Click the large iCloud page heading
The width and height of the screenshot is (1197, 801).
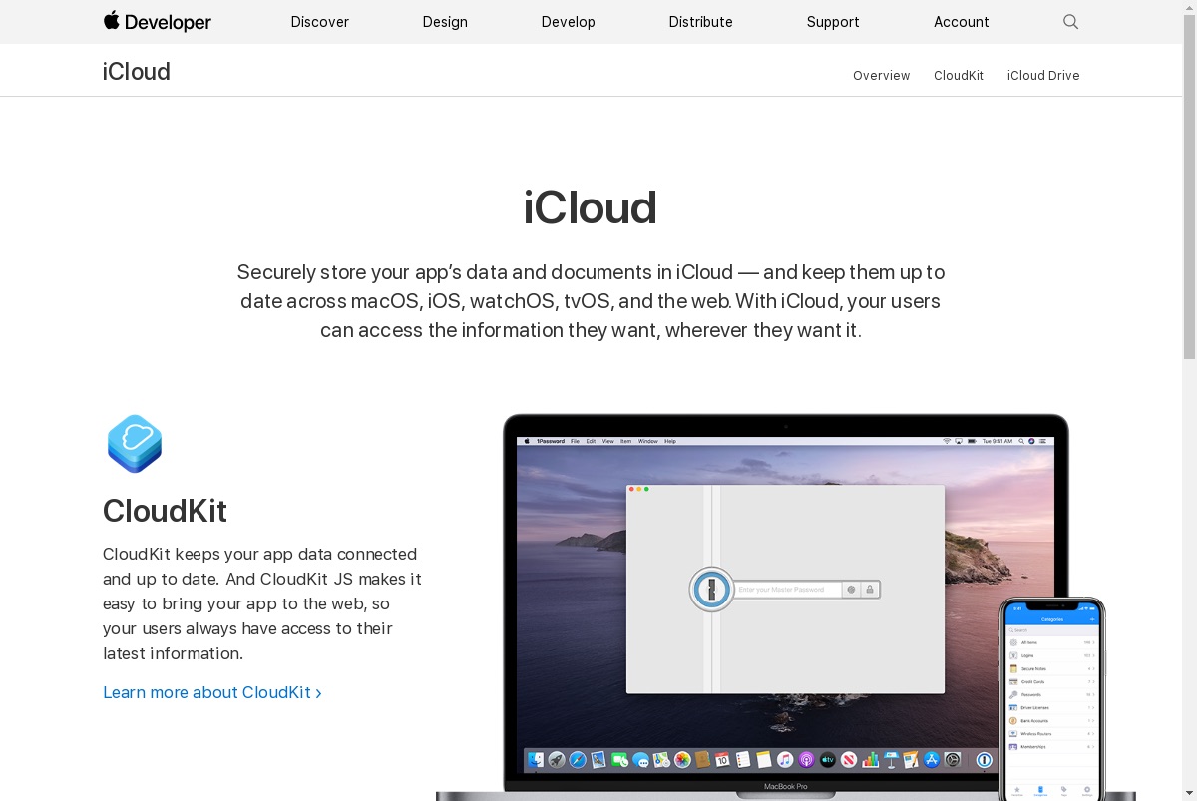point(591,208)
